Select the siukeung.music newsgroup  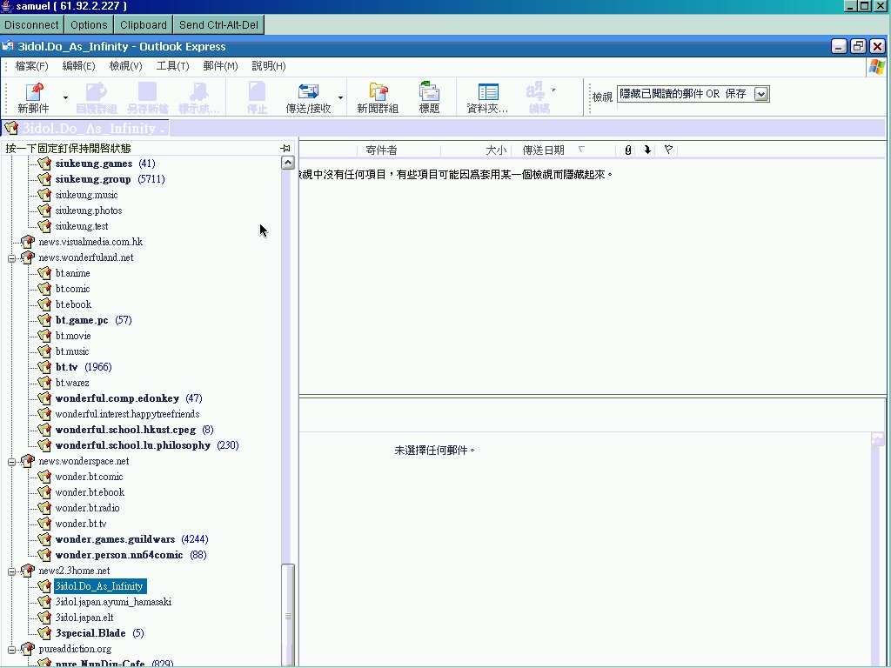86,195
